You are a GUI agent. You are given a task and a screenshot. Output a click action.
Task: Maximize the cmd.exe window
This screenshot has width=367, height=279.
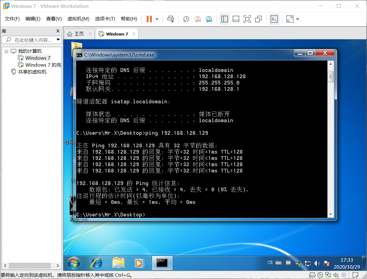[x=310, y=53]
